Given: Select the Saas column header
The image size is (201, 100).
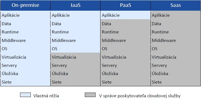Looking at the screenshot, I should pos(176,5).
